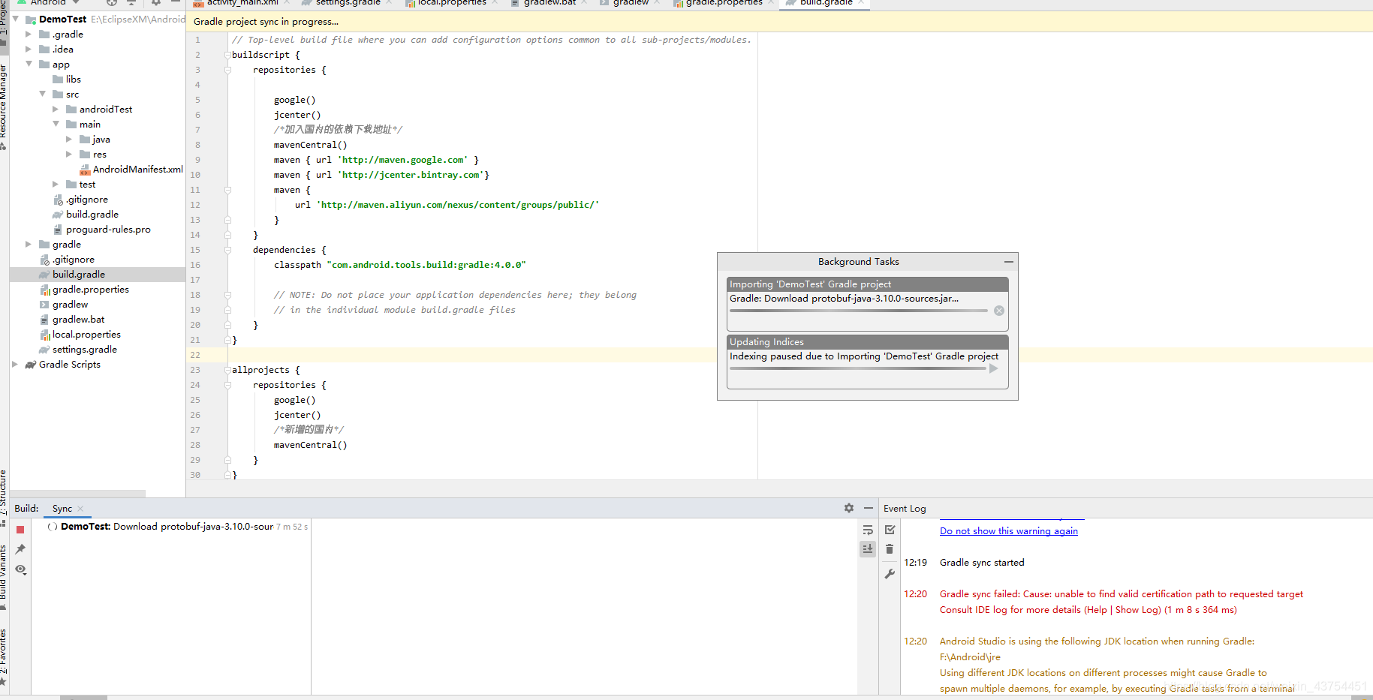Expand the res folder
The width and height of the screenshot is (1373, 700).
69,155
